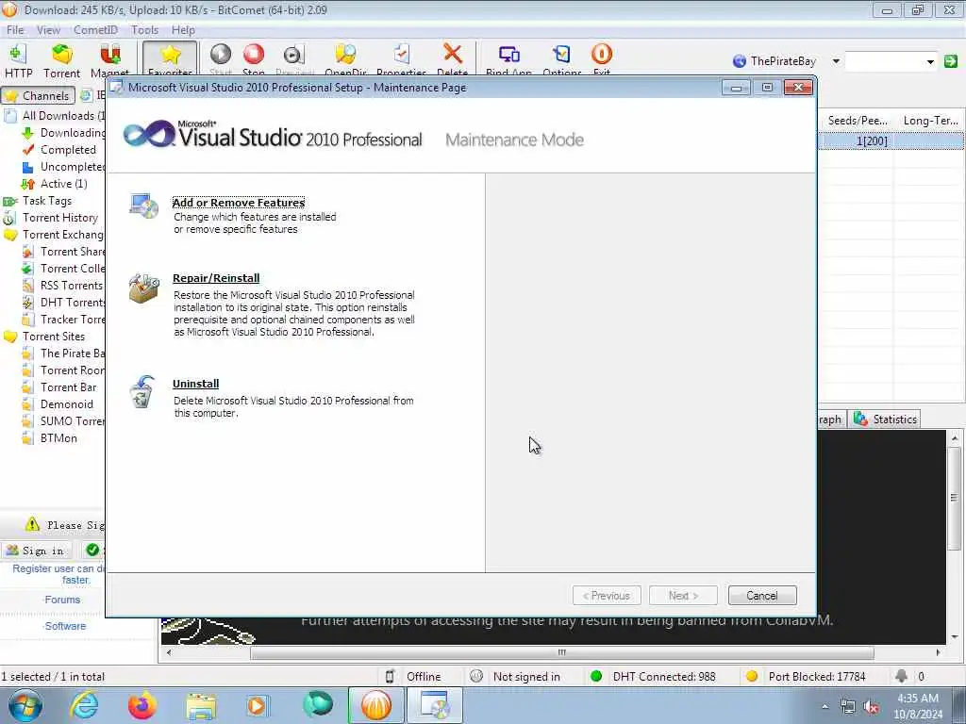Open the View menu
Viewport: 966px width, 724px height.
[x=48, y=29]
